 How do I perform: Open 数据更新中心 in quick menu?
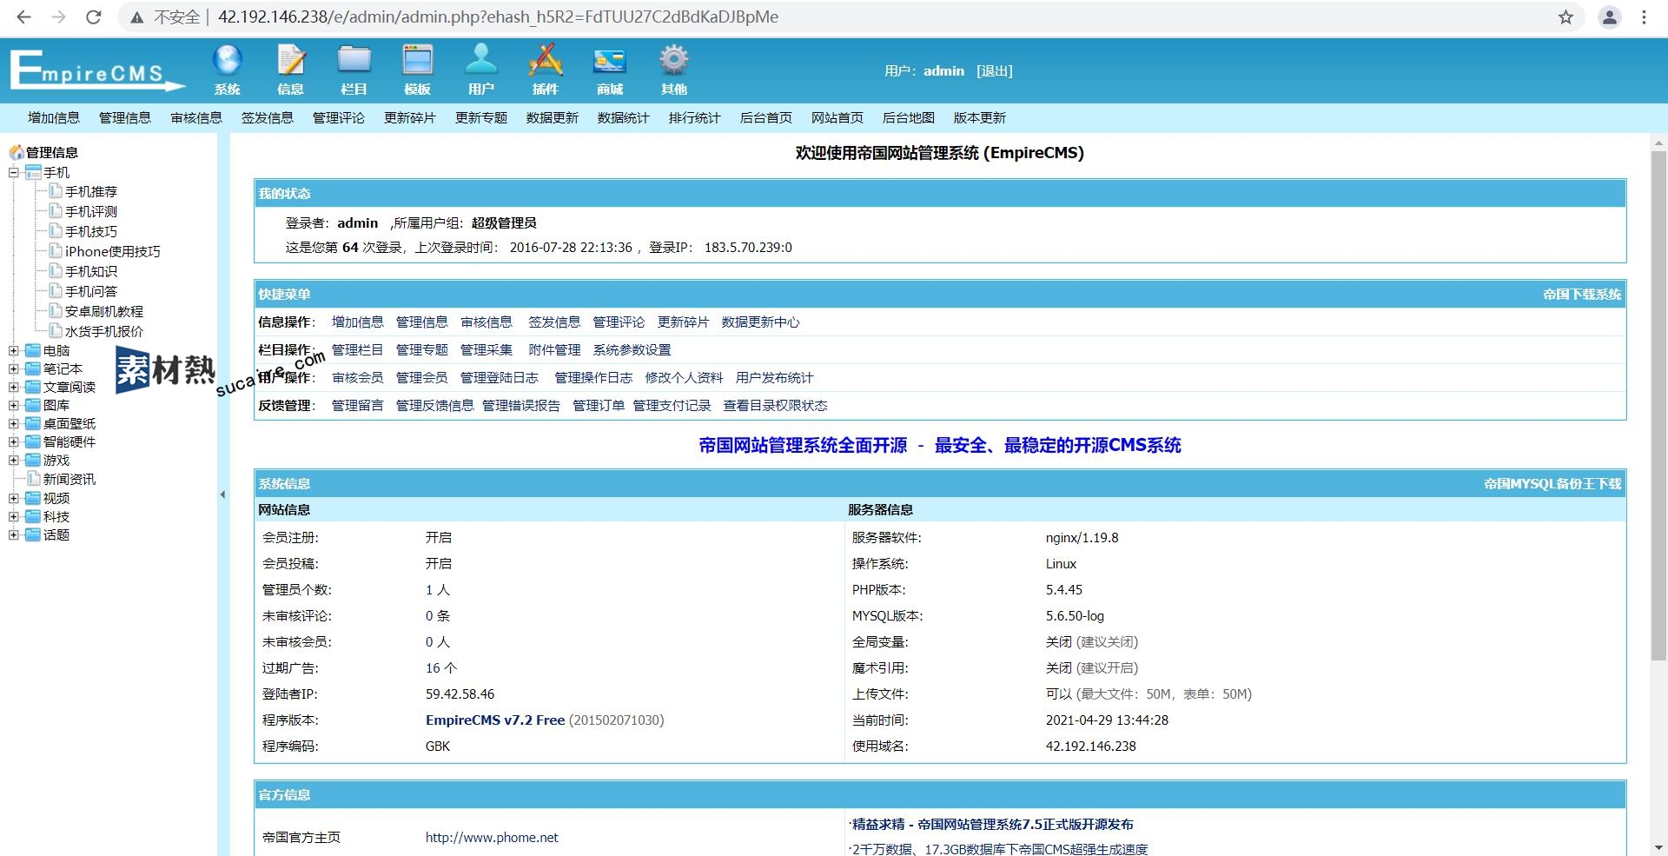[x=761, y=322]
